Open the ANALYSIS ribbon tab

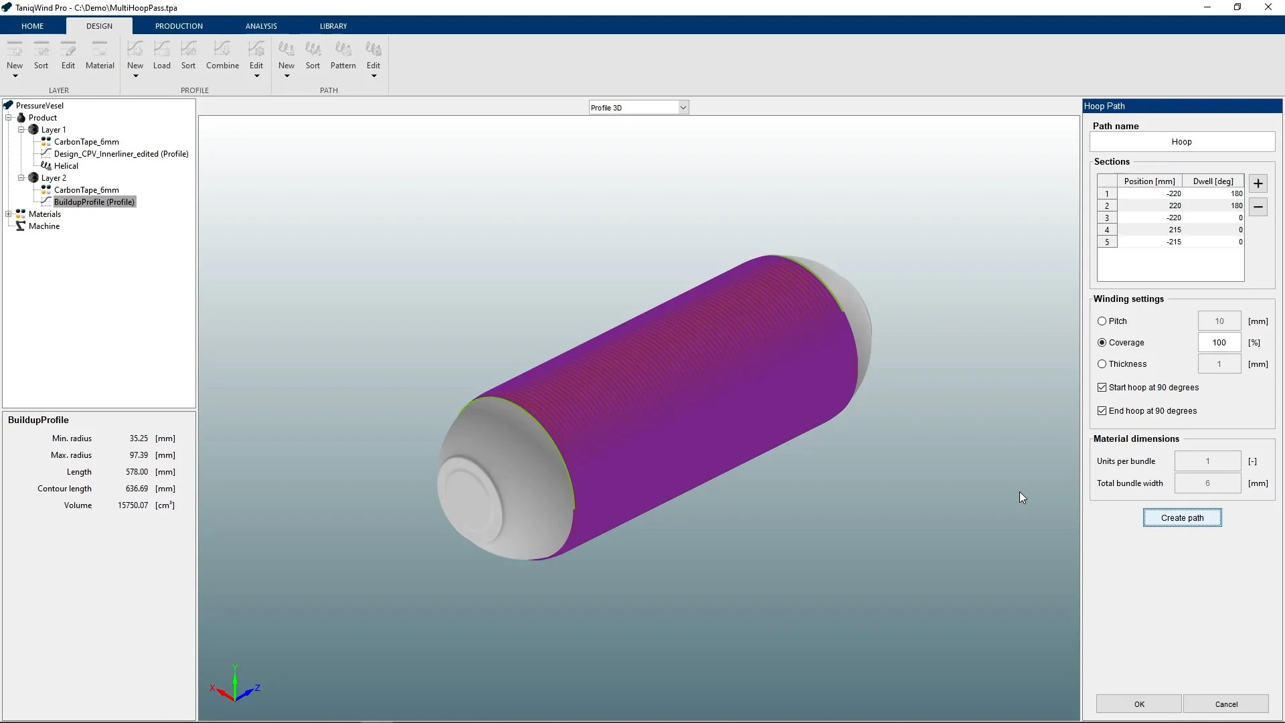coord(261,26)
